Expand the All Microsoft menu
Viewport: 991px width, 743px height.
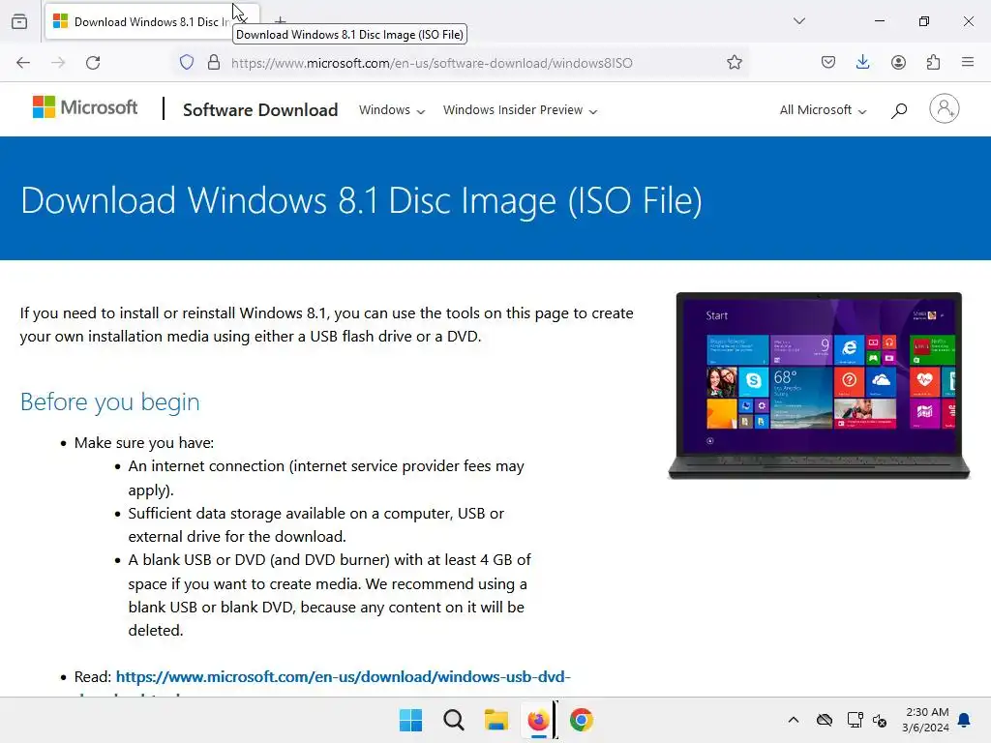click(x=823, y=110)
